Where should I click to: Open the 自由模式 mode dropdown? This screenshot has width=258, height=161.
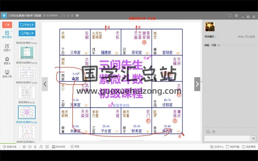pyautogui.click(x=210, y=36)
